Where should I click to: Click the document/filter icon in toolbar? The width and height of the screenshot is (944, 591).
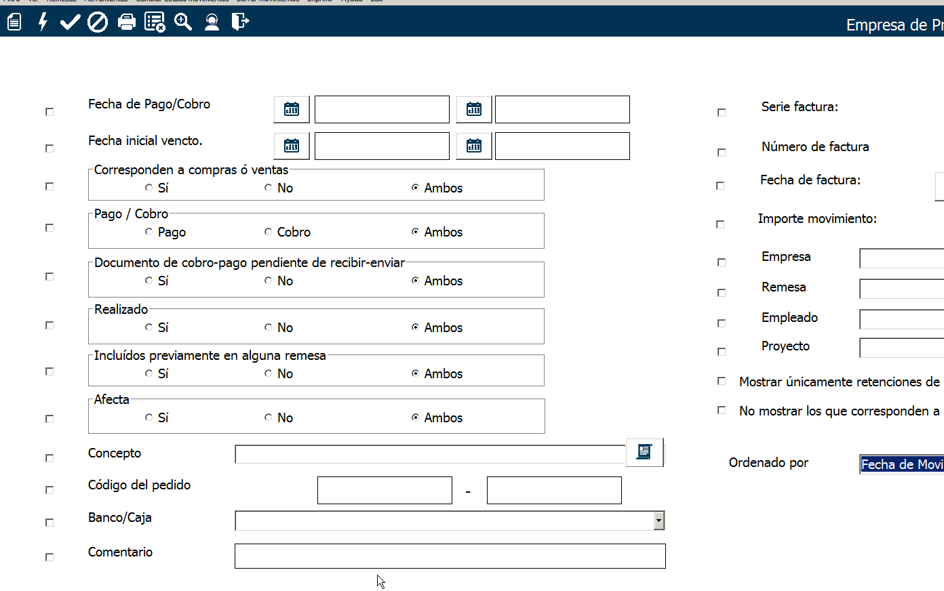[x=14, y=22]
